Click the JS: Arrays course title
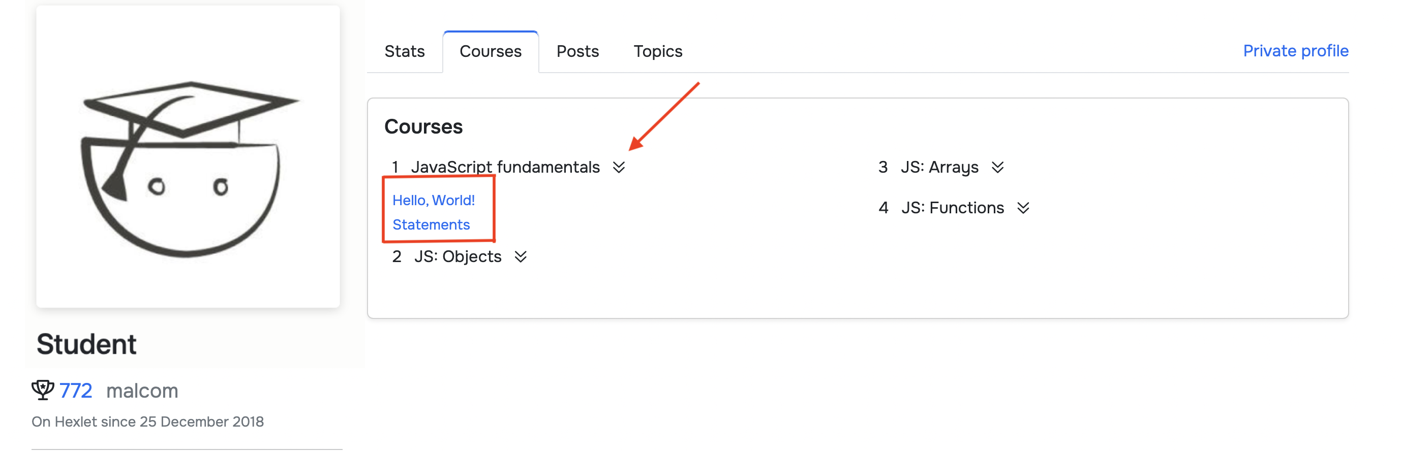1402x451 pixels. (939, 167)
